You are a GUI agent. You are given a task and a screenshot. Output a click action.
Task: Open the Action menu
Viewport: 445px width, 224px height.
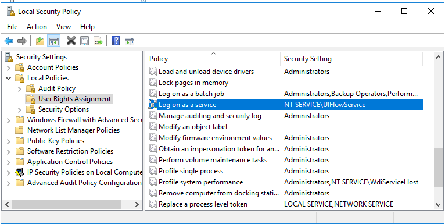37,27
